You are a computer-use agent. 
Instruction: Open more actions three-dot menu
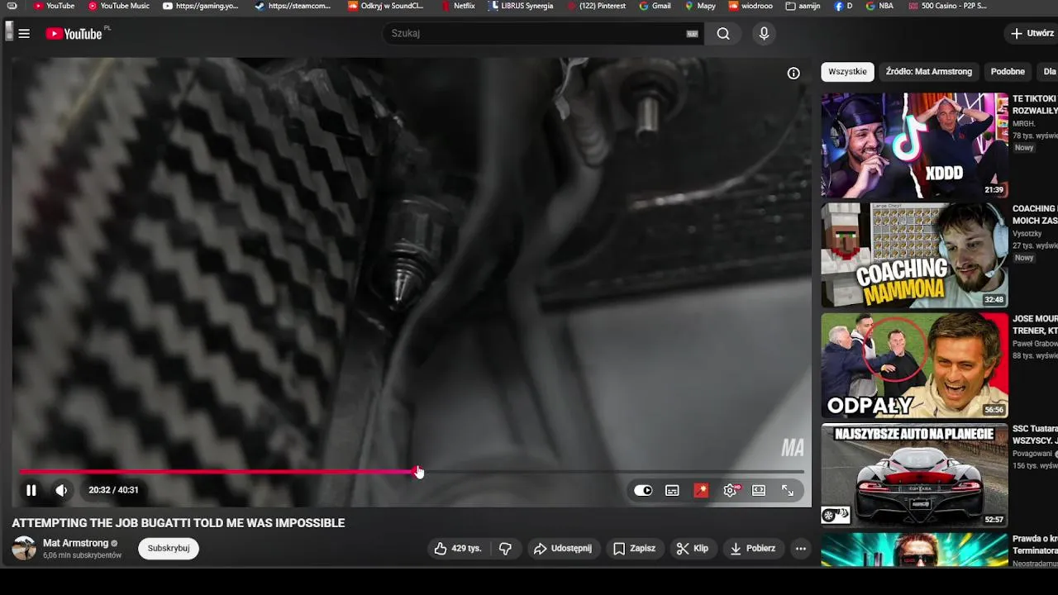point(800,548)
